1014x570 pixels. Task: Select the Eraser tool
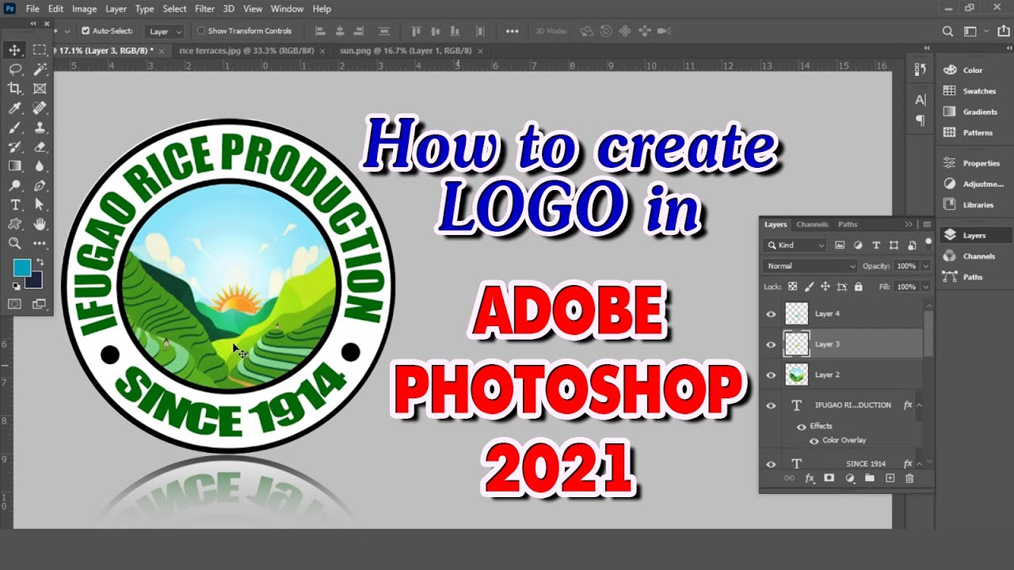click(40, 146)
